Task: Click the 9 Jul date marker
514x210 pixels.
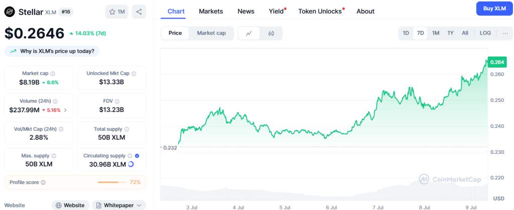Action: click(471, 207)
